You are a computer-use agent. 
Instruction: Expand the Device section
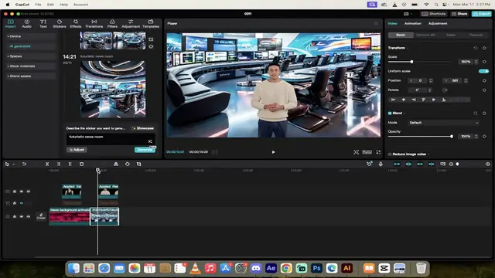[31, 36]
